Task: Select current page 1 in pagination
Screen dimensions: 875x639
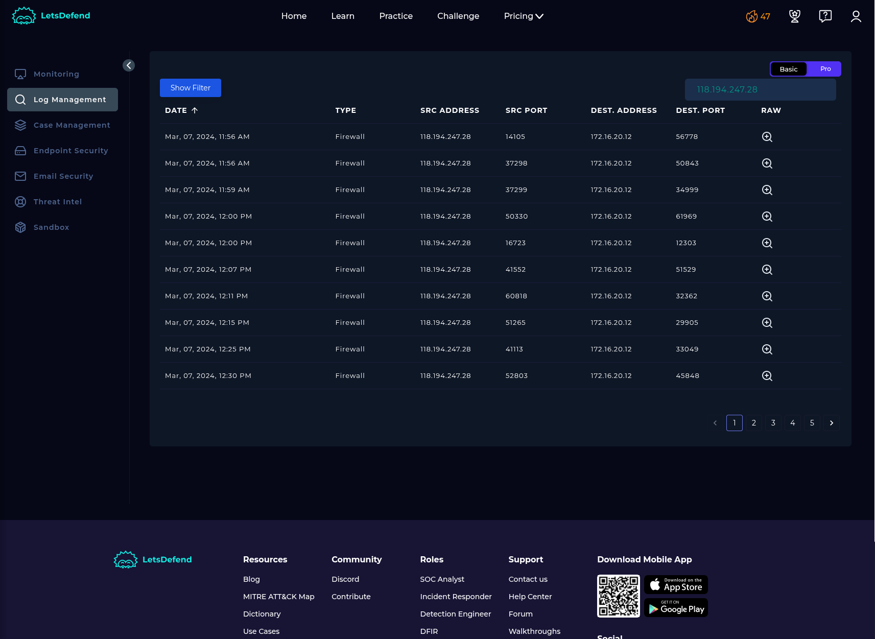Action: pos(735,423)
